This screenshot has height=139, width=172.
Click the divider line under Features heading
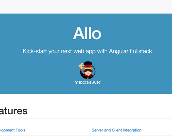86,118
